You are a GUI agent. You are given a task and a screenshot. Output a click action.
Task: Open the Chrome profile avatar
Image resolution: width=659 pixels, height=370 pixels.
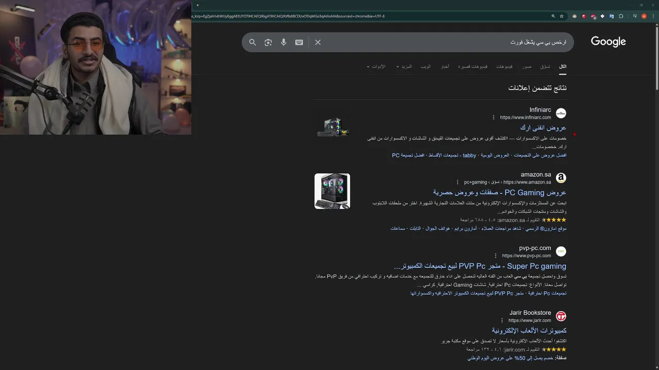(x=644, y=16)
